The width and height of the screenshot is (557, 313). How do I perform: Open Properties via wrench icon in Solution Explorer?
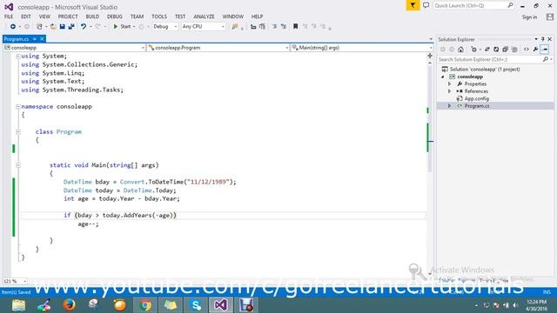pos(535,50)
